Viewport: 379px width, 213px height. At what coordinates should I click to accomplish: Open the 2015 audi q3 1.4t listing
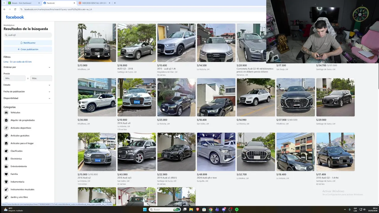click(x=176, y=43)
